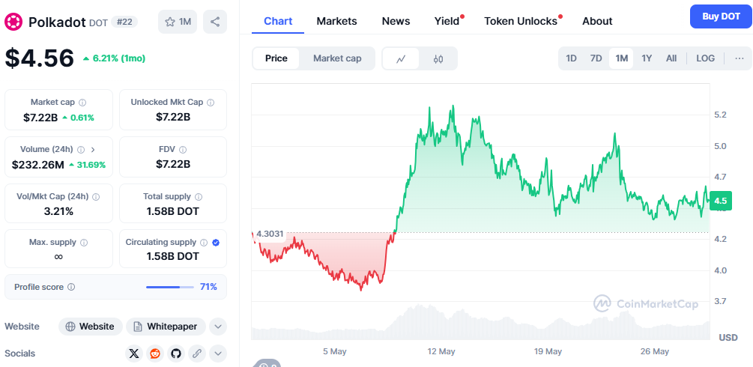The image size is (753, 367).
Task: Click the 4.3031 opening price label
Action: click(270, 234)
